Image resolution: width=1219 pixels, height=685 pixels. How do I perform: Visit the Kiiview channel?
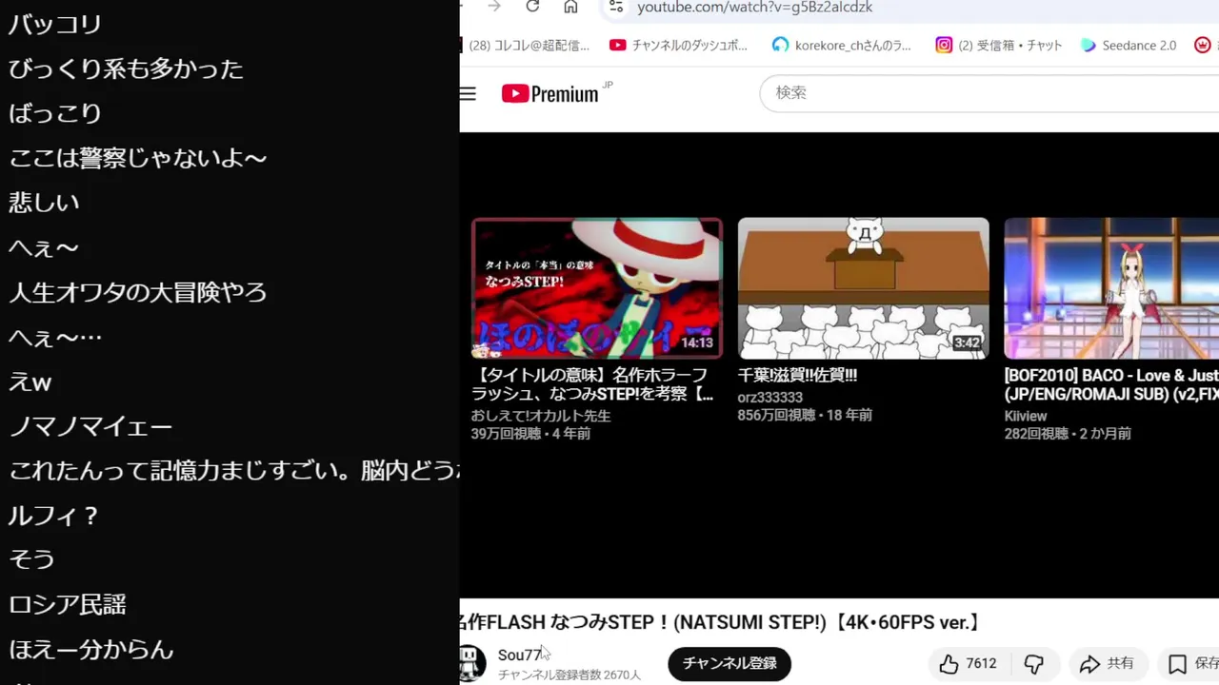pyautogui.click(x=1026, y=416)
